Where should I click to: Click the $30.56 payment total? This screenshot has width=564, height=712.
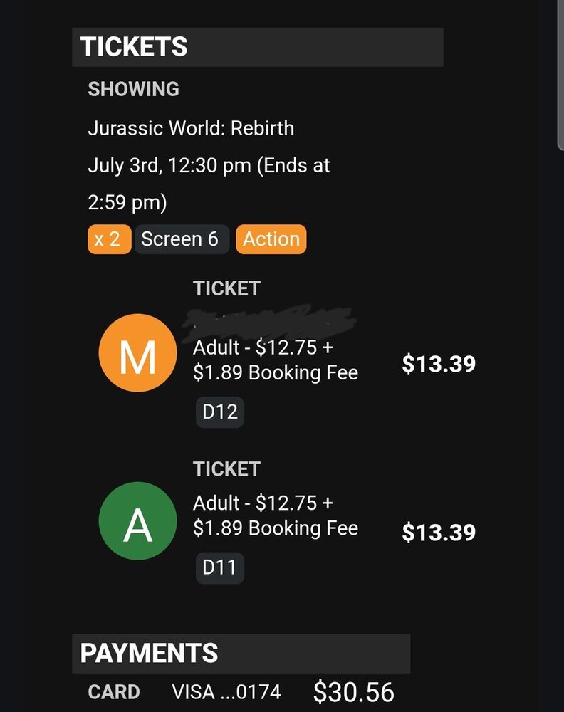(353, 692)
